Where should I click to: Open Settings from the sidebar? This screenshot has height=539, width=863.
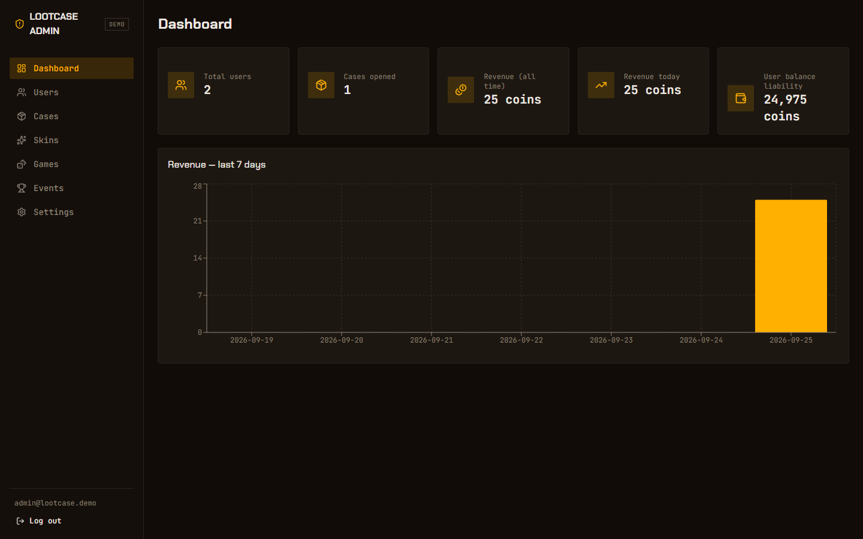tap(71, 212)
